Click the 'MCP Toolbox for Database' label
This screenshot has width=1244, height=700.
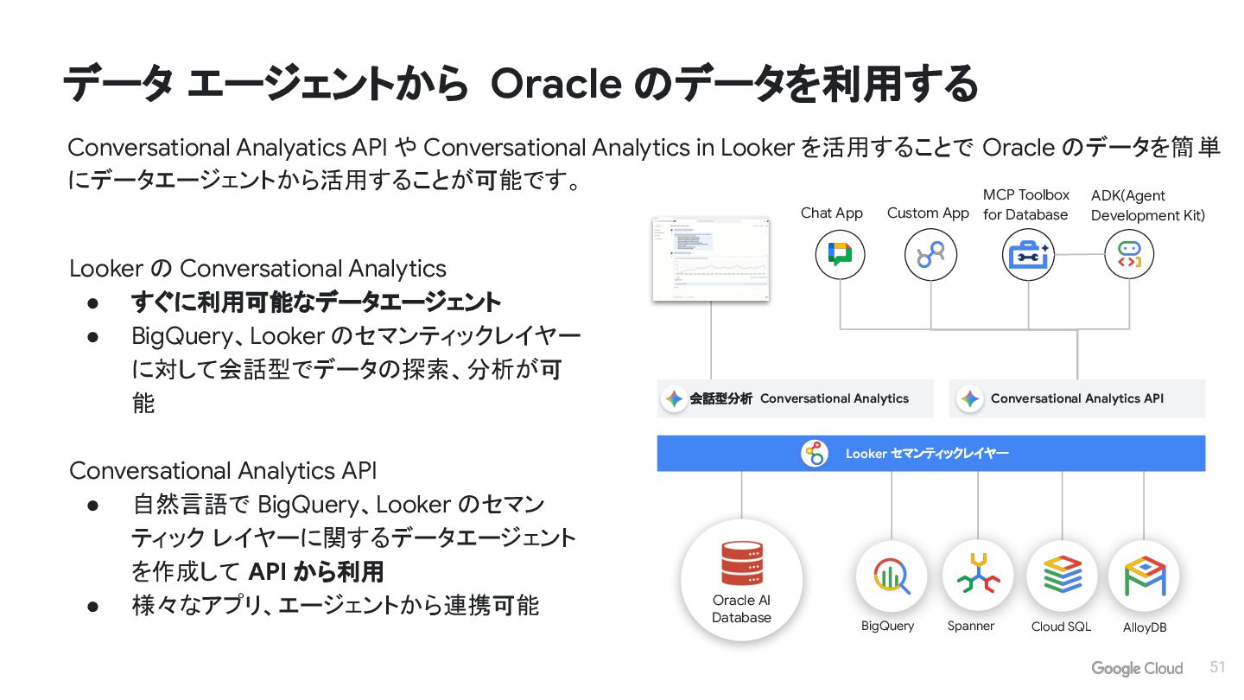(1026, 205)
